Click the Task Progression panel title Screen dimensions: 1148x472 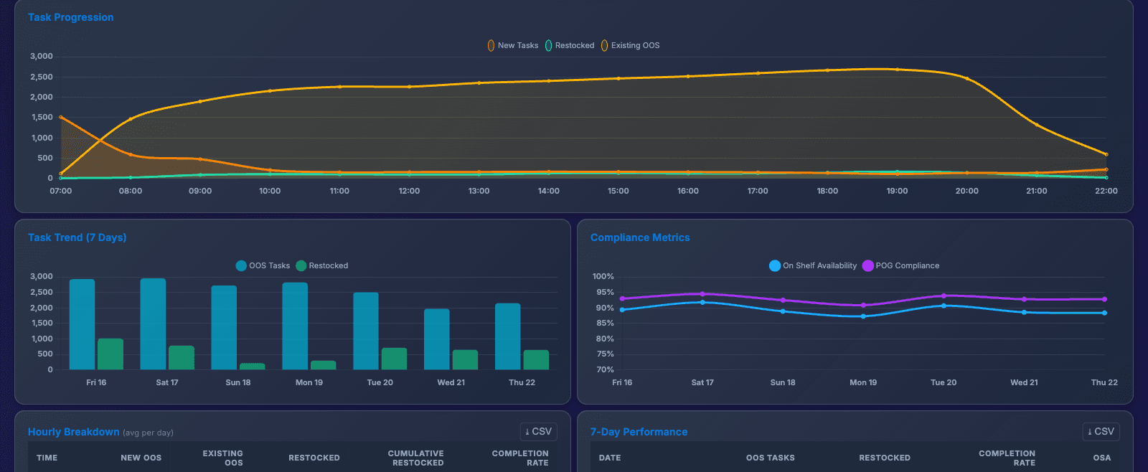71,17
